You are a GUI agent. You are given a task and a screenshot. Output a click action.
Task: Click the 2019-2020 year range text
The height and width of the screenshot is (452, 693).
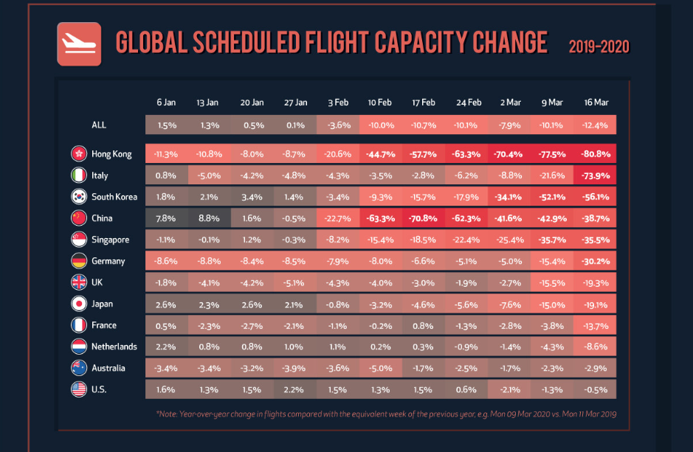click(599, 46)
